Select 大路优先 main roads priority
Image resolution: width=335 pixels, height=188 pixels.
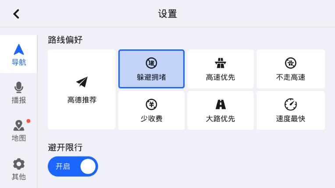click(x=221, y=110)
